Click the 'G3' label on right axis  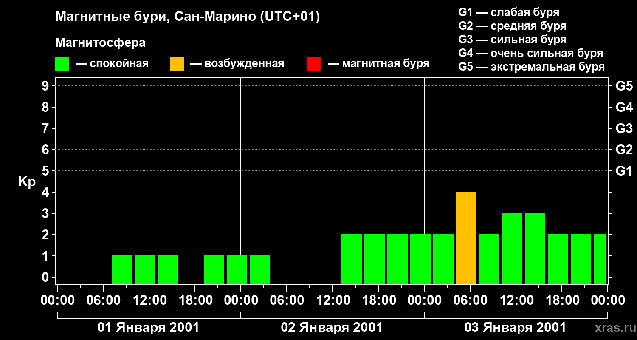pos(624,128)
